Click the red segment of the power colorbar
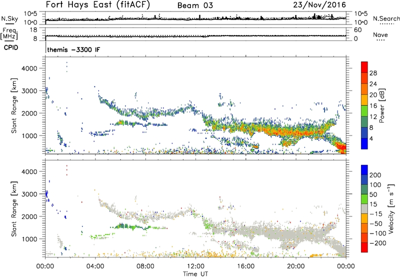Image resolution: width=400 pixels, height=277 pixels. click(x=364, y=67)
